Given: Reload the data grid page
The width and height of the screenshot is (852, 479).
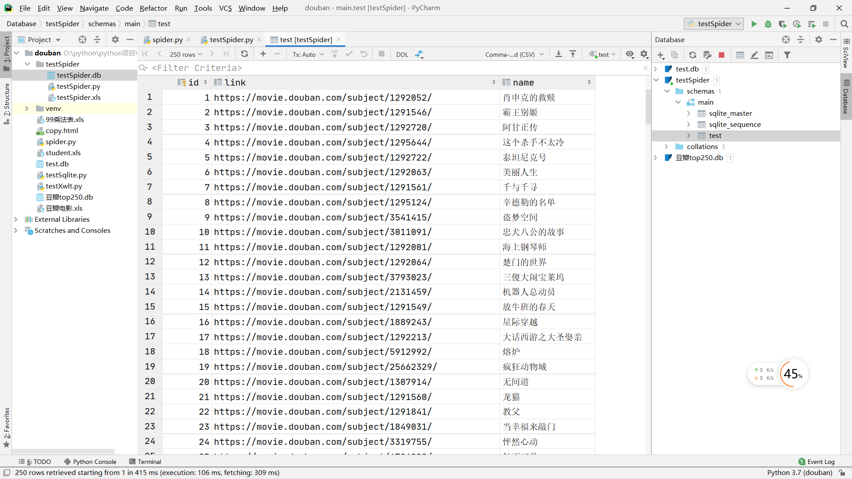Looking at the screenshot, I should click(245, 54).
